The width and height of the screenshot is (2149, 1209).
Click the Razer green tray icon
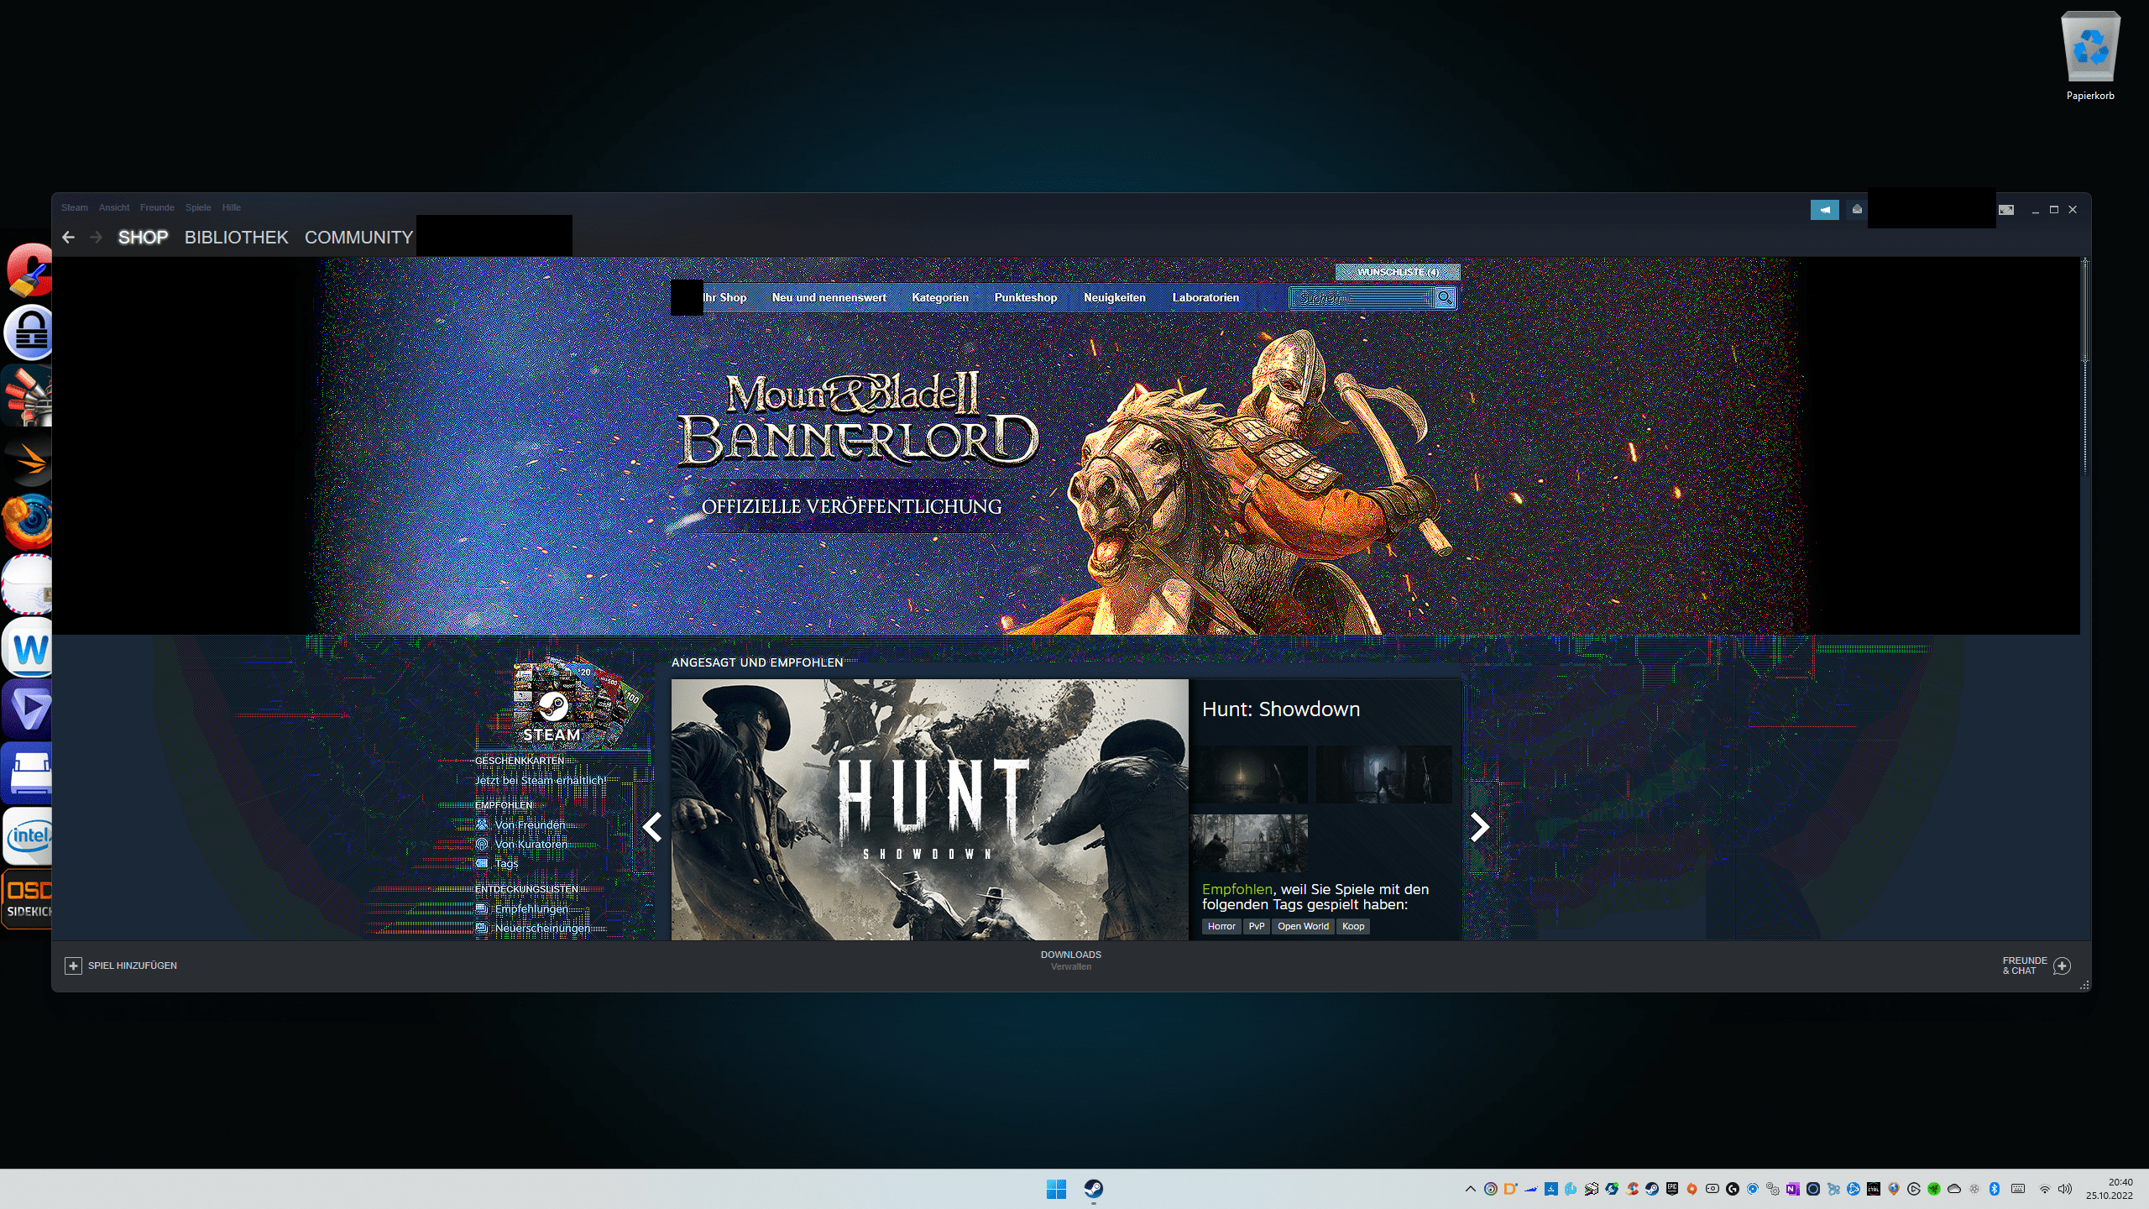(1933, 1189)
